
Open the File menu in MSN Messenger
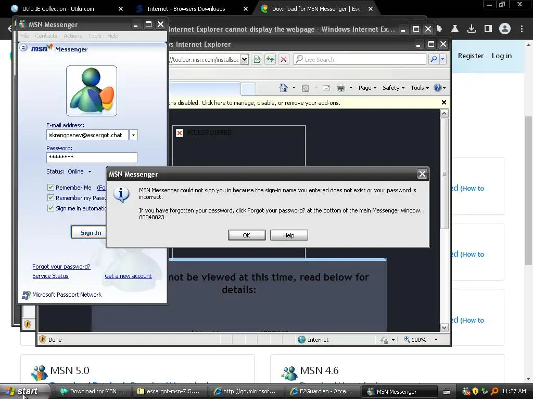pos(24,36)
